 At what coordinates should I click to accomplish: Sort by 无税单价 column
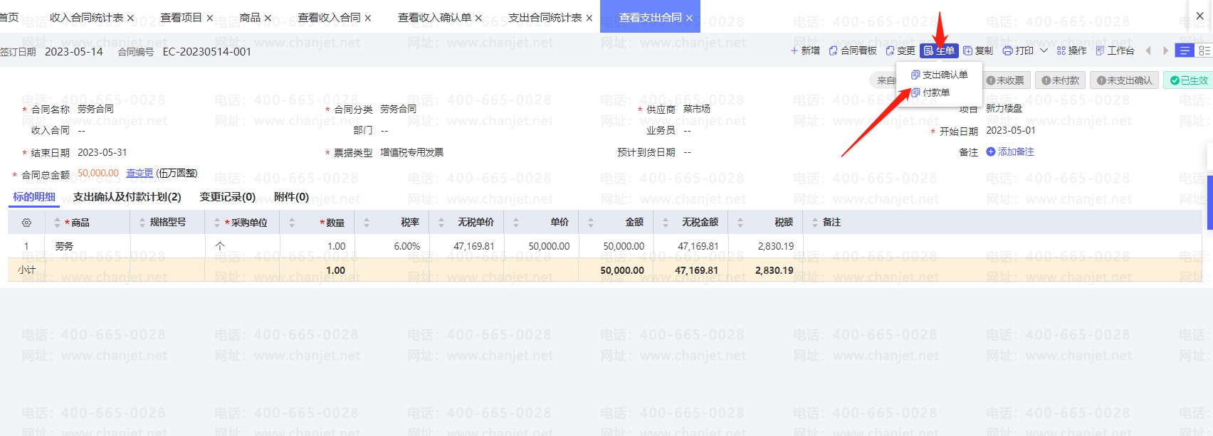tap(441, 223)
